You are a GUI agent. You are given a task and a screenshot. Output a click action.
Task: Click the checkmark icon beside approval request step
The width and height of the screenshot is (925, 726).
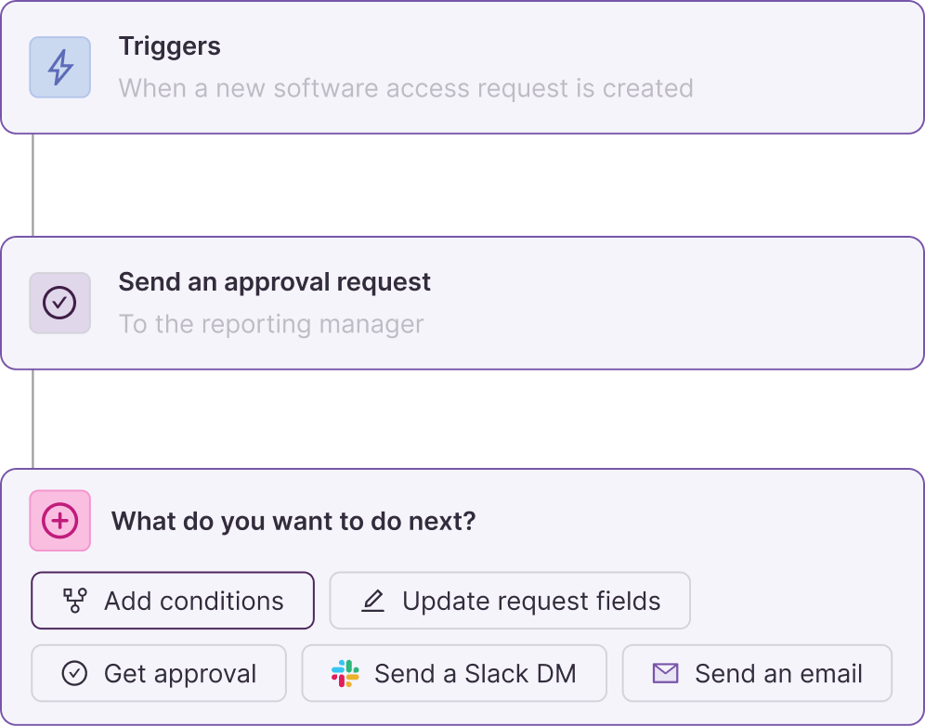pos(59,303)
